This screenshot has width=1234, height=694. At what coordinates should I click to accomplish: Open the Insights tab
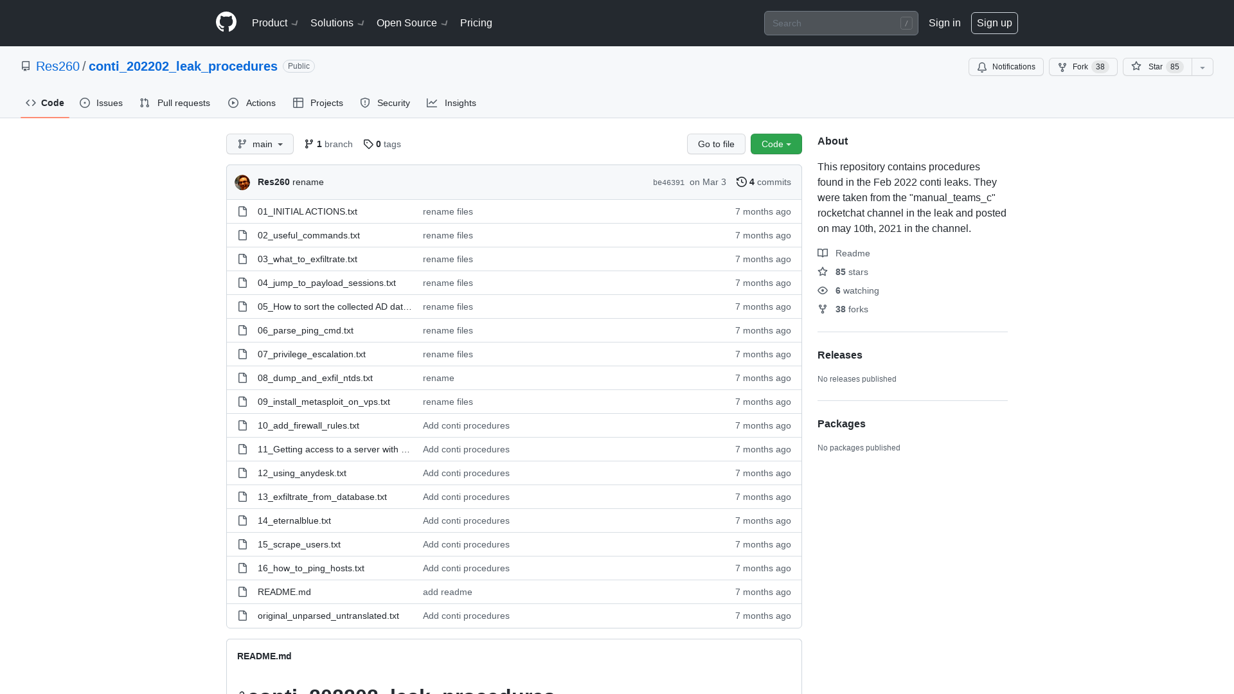click(452, 103)
